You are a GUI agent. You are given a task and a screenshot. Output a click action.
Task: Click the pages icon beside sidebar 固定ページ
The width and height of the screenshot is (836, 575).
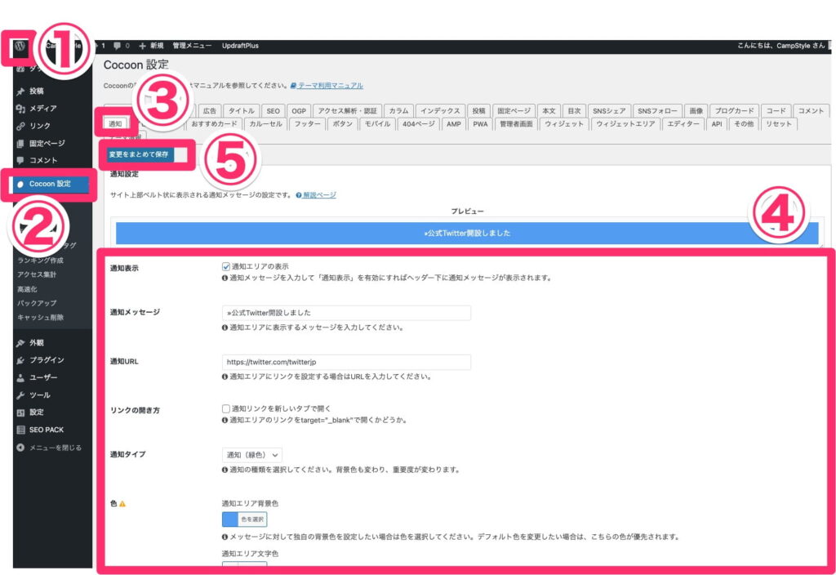20,144
